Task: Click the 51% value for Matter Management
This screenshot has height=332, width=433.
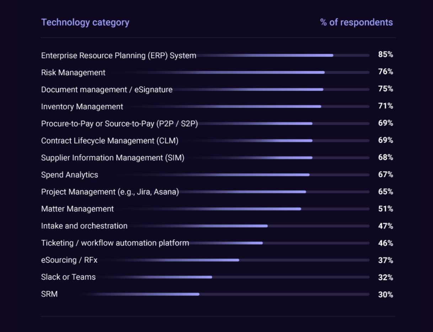Action: pyautogui.click(x=386, y=209)
